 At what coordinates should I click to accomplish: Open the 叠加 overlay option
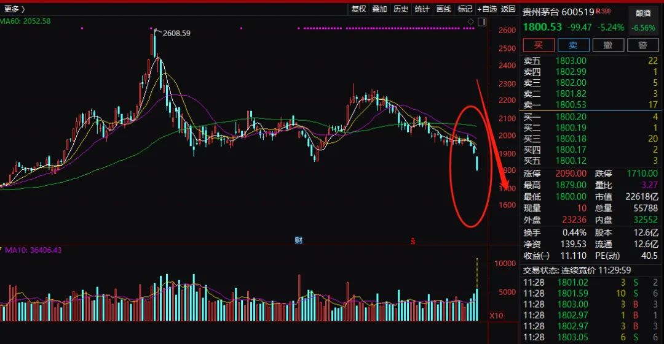point(379,9)
